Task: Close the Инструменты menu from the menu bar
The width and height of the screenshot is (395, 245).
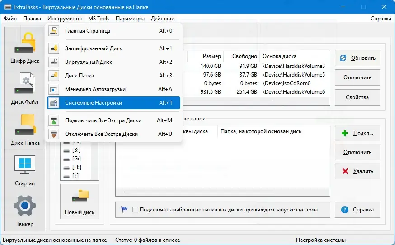Action: pos(65,19)
